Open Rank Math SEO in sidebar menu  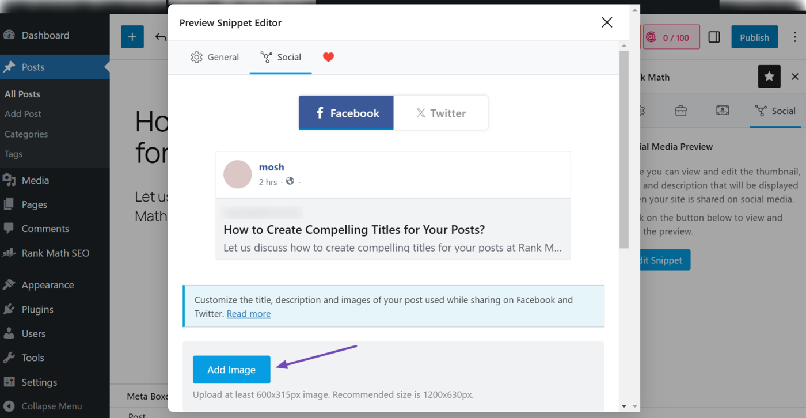pos(55,253)
